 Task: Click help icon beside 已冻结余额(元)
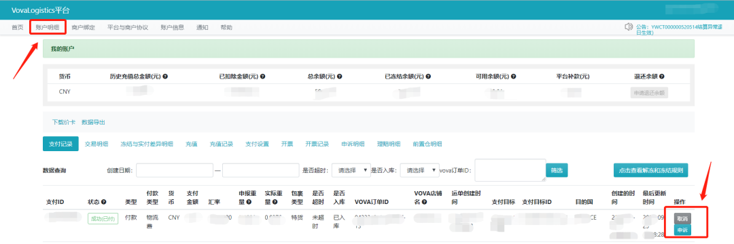(x=428, y=77)
